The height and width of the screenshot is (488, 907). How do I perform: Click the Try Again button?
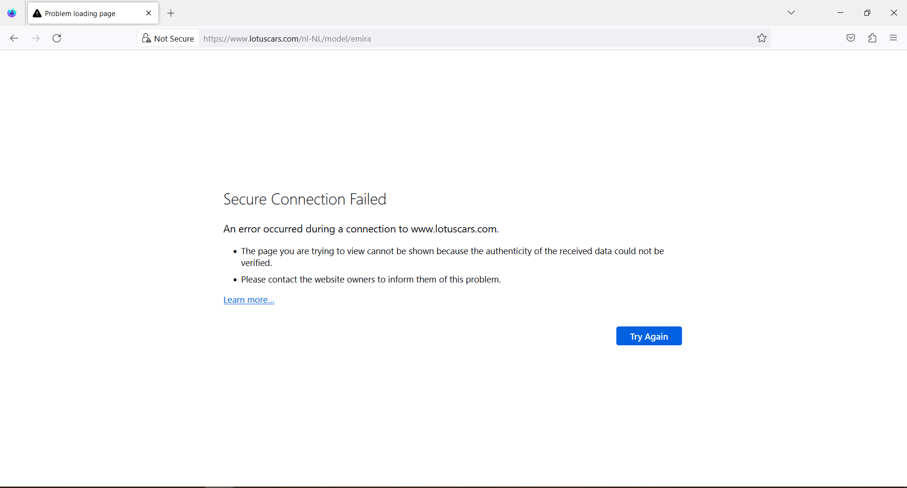648,336
